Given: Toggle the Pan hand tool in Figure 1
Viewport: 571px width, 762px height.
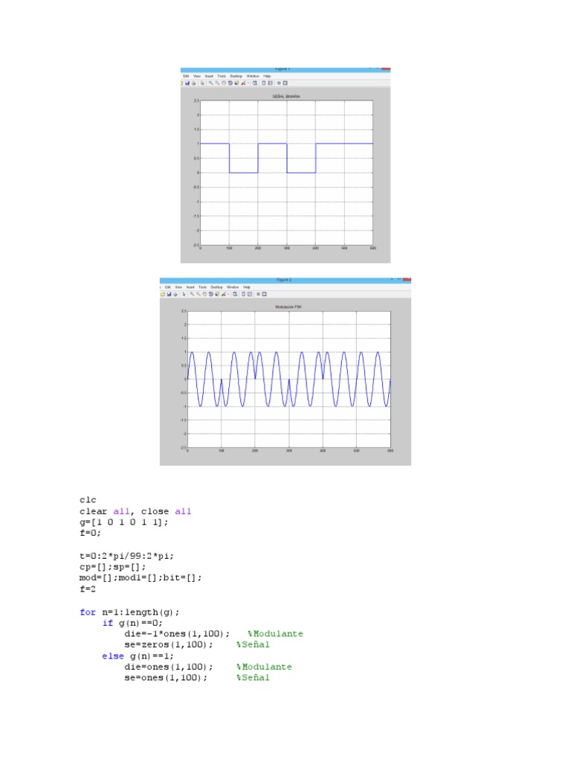Looking at the screenshot, I should point(223,83).
